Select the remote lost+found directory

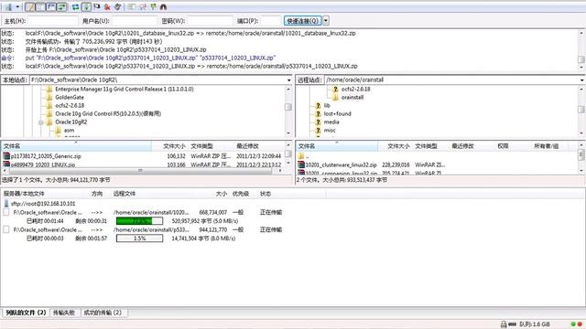pos(338,113)
